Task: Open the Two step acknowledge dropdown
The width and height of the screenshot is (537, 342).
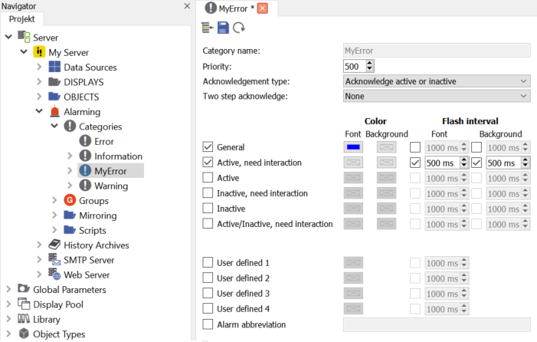Action: click(436, 97)
